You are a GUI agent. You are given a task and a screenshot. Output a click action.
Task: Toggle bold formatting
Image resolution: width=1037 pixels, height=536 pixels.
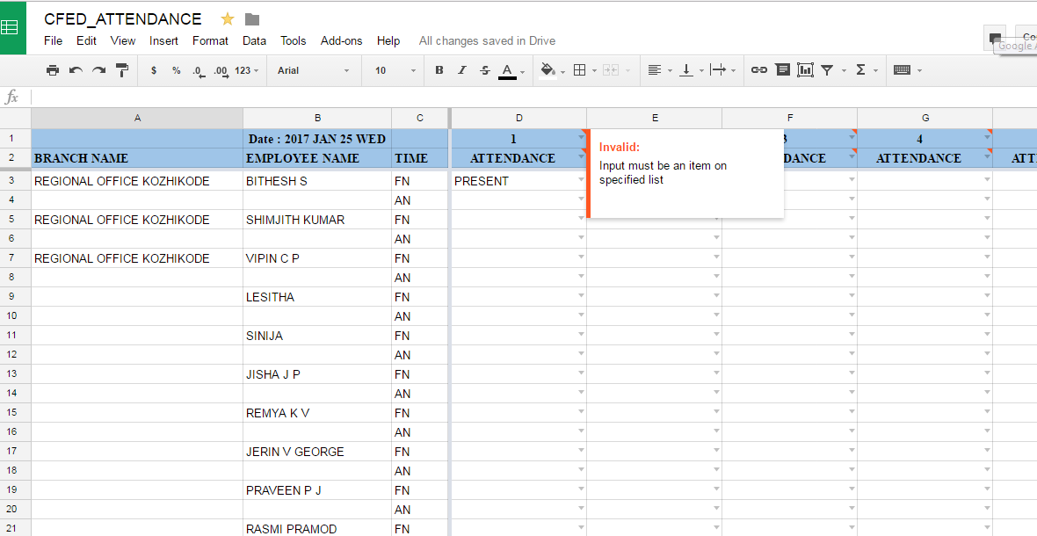(x=439, y=70)
